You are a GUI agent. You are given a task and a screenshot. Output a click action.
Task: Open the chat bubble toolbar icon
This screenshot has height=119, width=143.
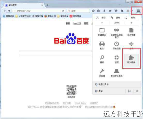coord(116,11)
